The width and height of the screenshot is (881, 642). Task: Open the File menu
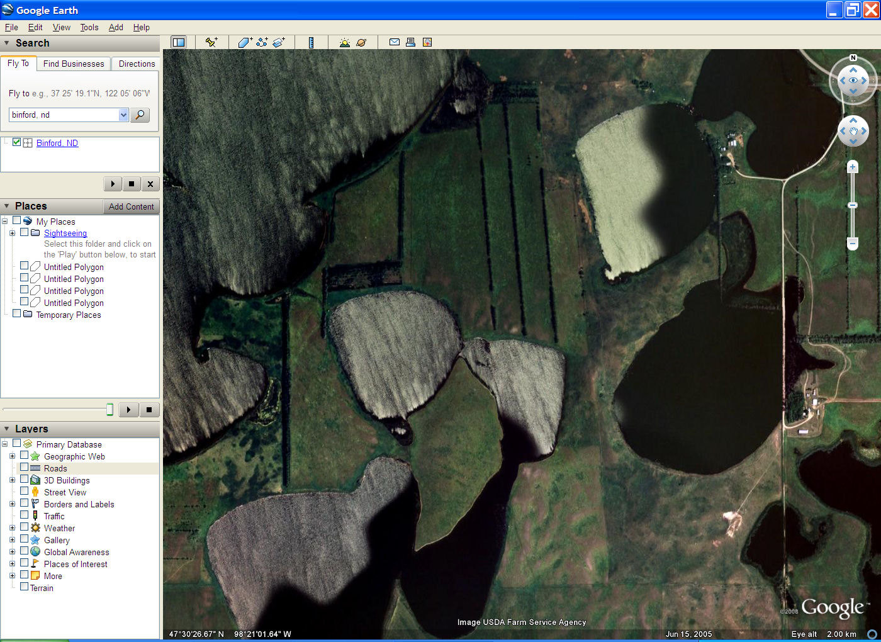pos(11,27)
